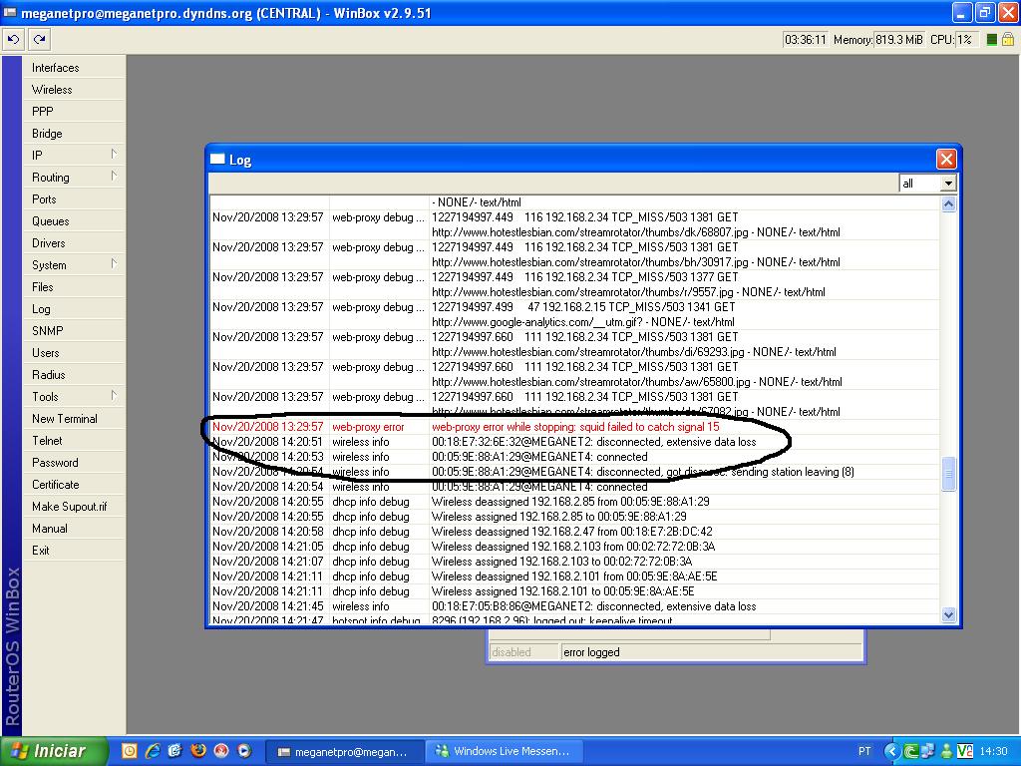Open Files from the sidebar
Image resolution: width=1021 pixels, height=766 pixels.
click(74, 287)
